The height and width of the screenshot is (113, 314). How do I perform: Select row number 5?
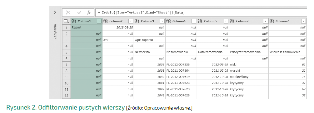coord(67,52)
